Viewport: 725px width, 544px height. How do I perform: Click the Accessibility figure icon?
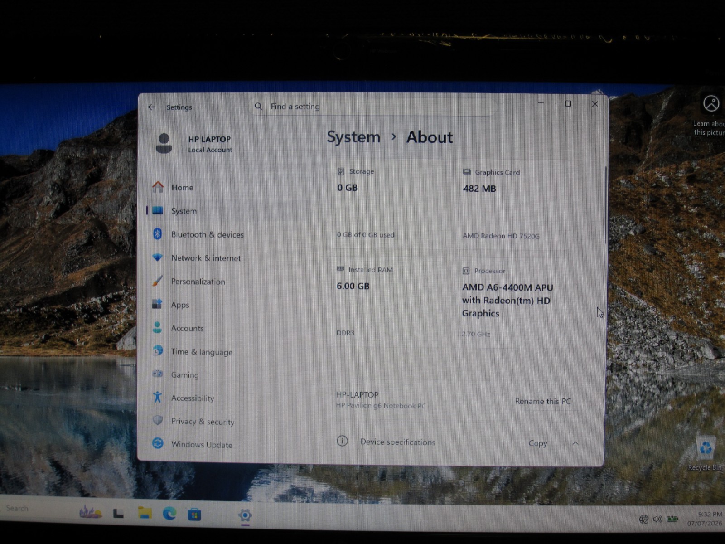(x=157, y=397)
